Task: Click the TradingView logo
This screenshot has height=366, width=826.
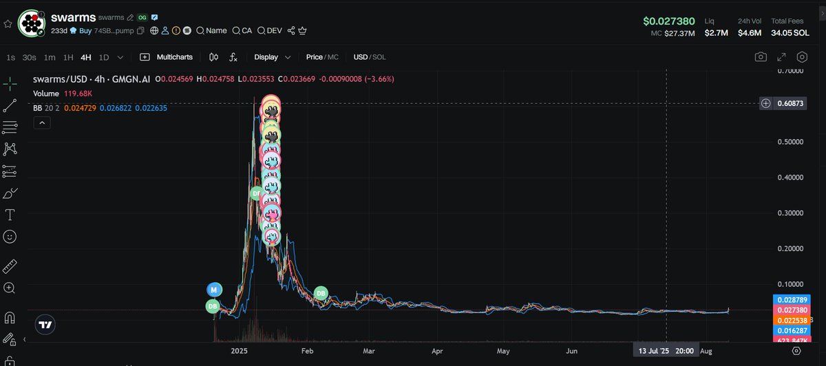Action: click(46, 325)
